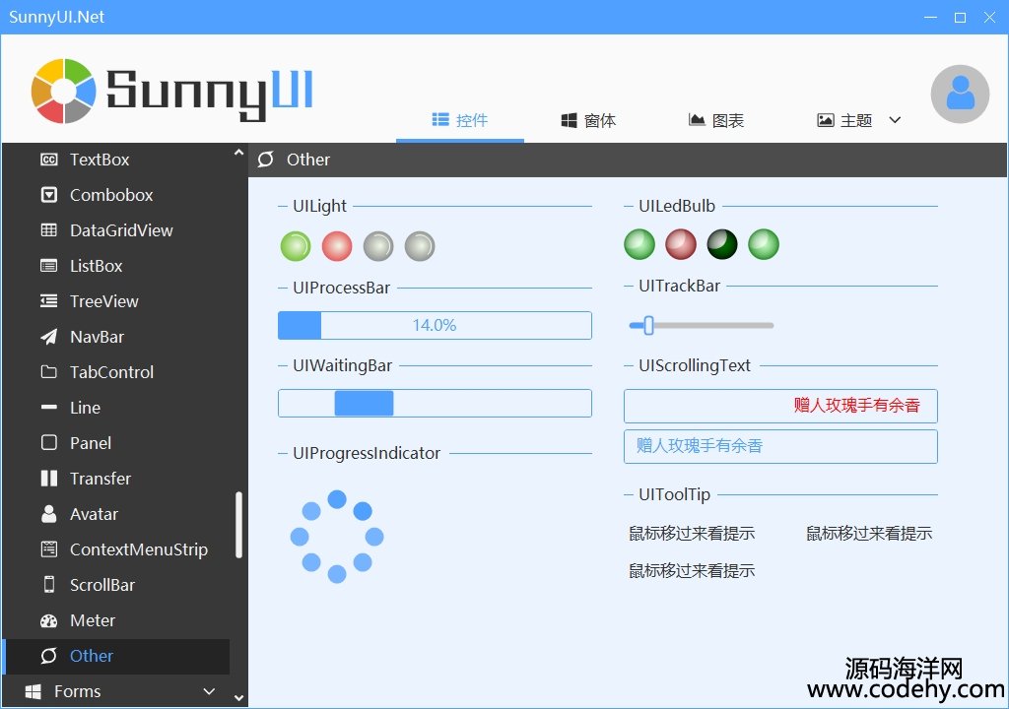This screenshot has height=709, width=1009.
Task: Click the right-side tooltip label 鼠标移过来看提示
Action: tap(869, 533)
